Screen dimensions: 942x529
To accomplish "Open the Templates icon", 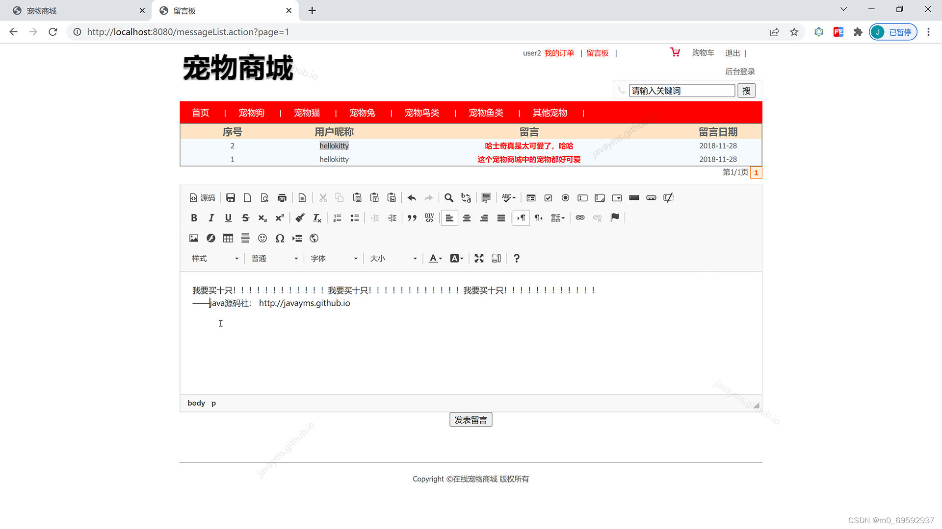I will (x=302, y=198).
